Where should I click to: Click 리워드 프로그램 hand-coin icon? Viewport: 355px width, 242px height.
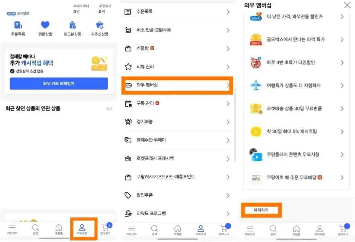pyautogui.click(x=128, y=214)
